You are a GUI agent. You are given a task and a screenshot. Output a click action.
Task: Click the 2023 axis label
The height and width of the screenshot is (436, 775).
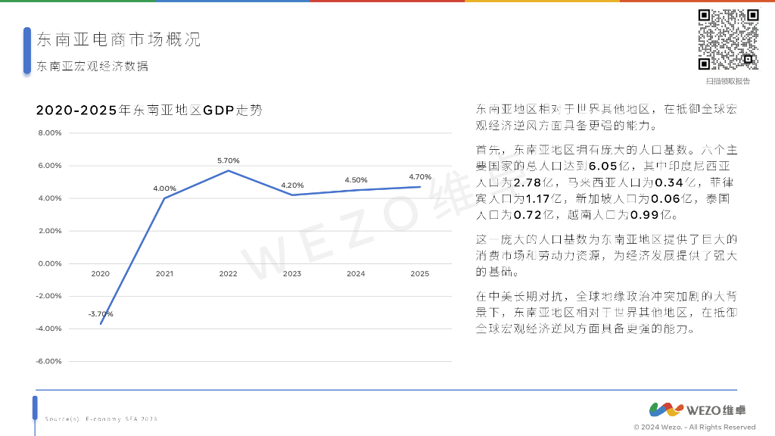point(292,273)
